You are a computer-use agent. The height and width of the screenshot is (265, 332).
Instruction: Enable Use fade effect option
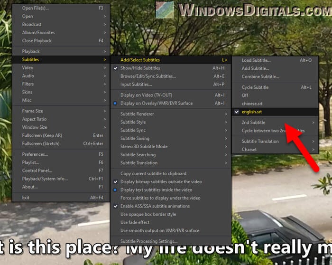[x=171, y=222]
